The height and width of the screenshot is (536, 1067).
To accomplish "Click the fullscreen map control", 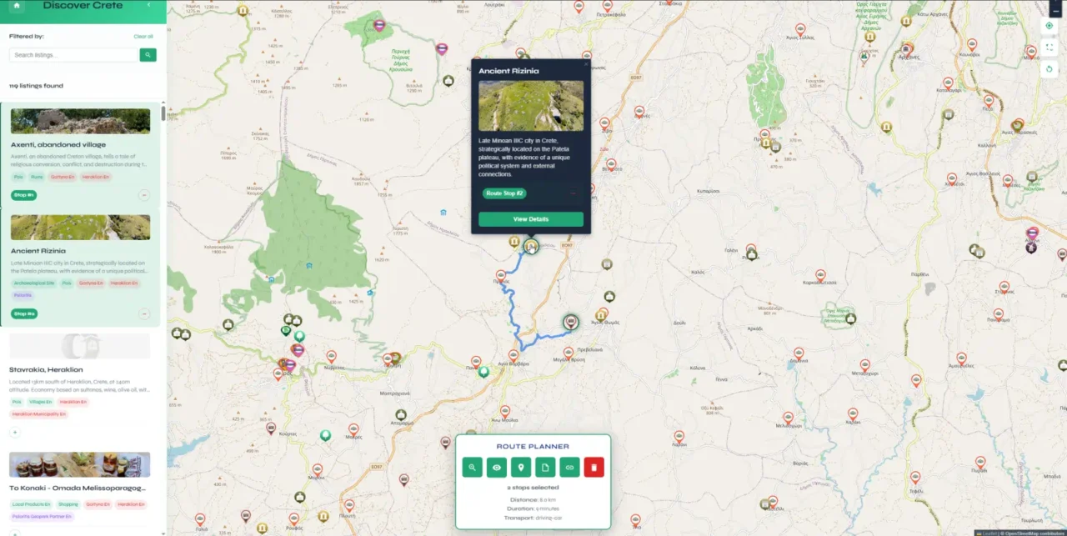I will tap(1049, 48).
